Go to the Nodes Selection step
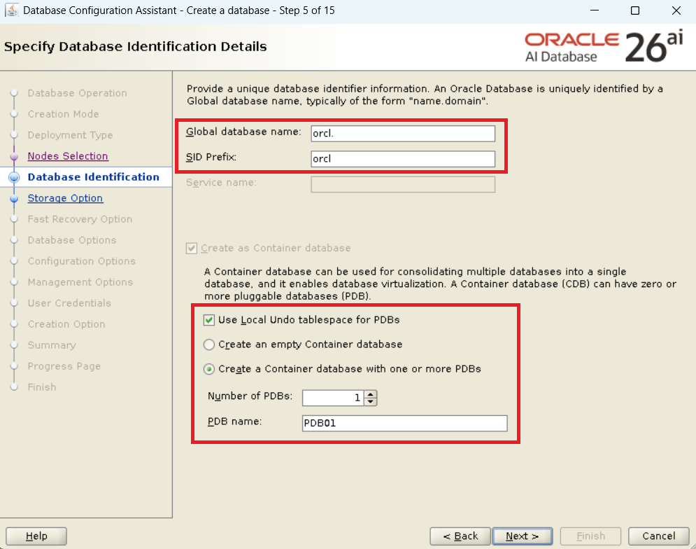Viewport: 696px width, 549px height. [68, 156]
